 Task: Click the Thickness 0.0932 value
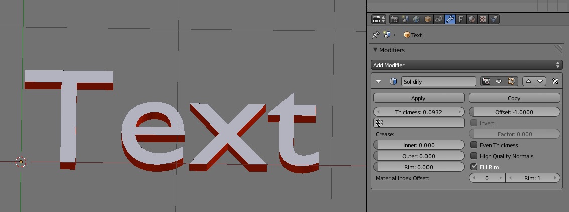419,112
